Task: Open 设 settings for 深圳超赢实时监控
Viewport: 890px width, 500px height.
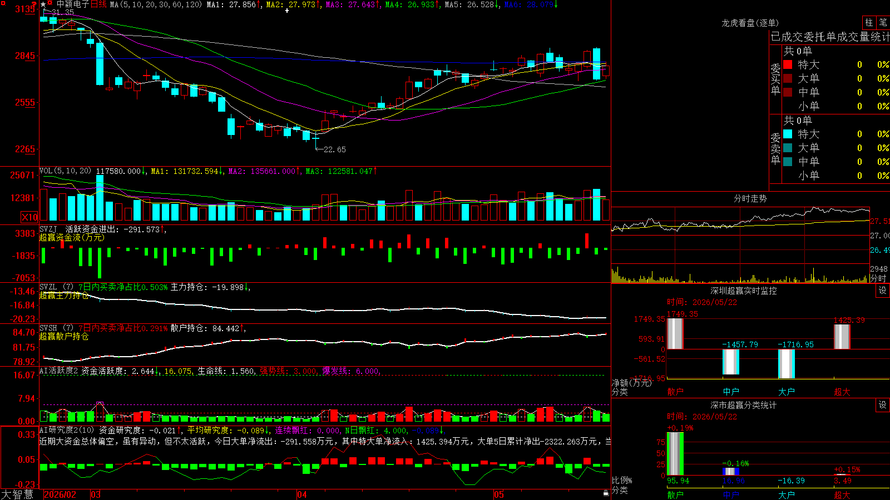Action: pos(883,291)
